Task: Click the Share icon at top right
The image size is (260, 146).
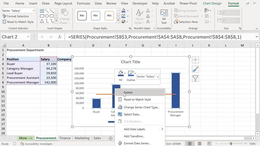Action: 247,3
